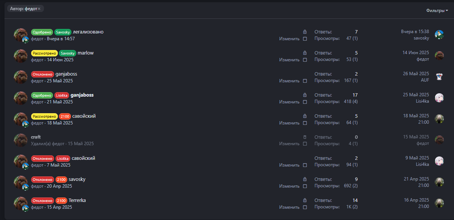Viewport: 454px width, 220px height.
Task: Open Lisi4ka's avatar next to "25 Май 2025"
Action: click(439, 98)
